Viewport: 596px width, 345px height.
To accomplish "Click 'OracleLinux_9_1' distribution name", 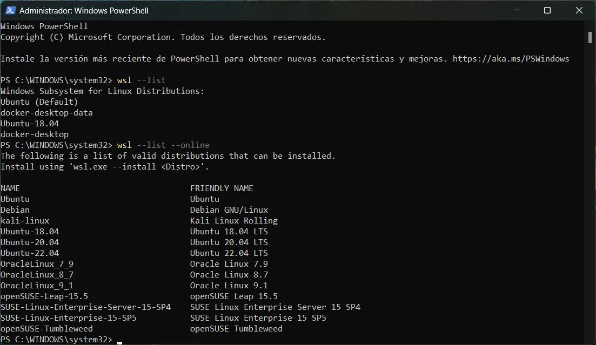I will [37, 286].
